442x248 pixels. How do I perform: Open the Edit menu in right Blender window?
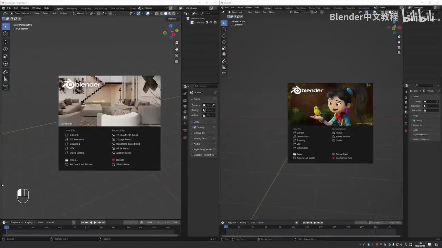(232, 8)
